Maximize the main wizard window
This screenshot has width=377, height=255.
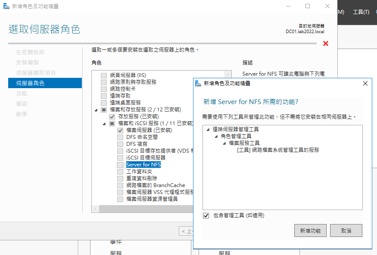pos(308,6)
